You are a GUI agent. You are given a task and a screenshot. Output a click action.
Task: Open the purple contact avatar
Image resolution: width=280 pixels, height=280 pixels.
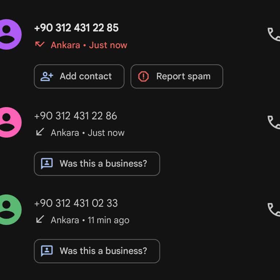pyautogui.click(x=8, y=34)
